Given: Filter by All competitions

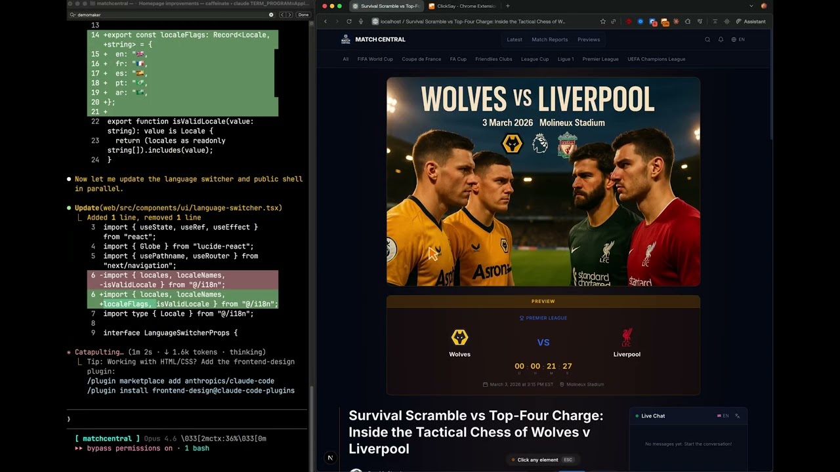Looking at the screenshot, I should coord(346,59).
